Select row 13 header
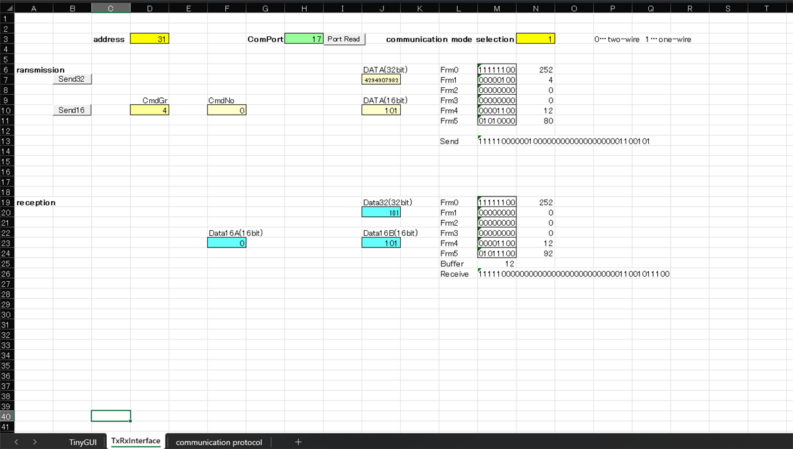Screen dimensions: 793x449 click(6, 142)
